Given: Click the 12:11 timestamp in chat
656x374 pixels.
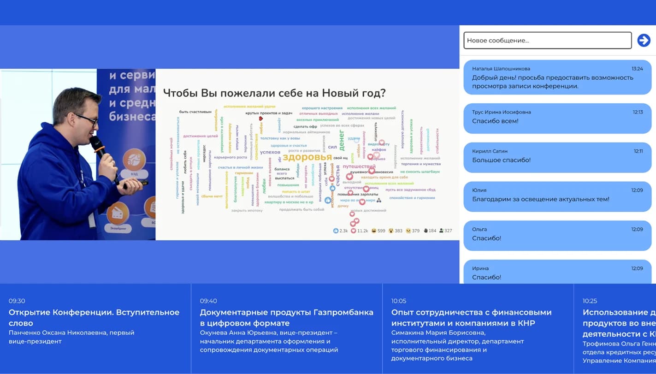Looking at the screenshot, I should tap(638, 151).
